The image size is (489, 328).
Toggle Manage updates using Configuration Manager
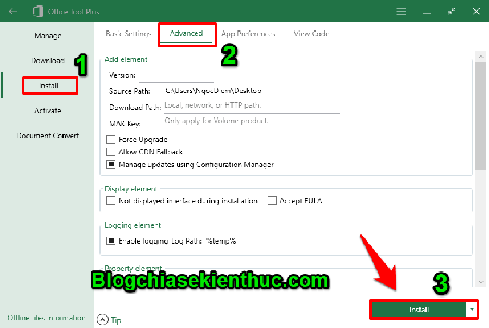point(111,164)
